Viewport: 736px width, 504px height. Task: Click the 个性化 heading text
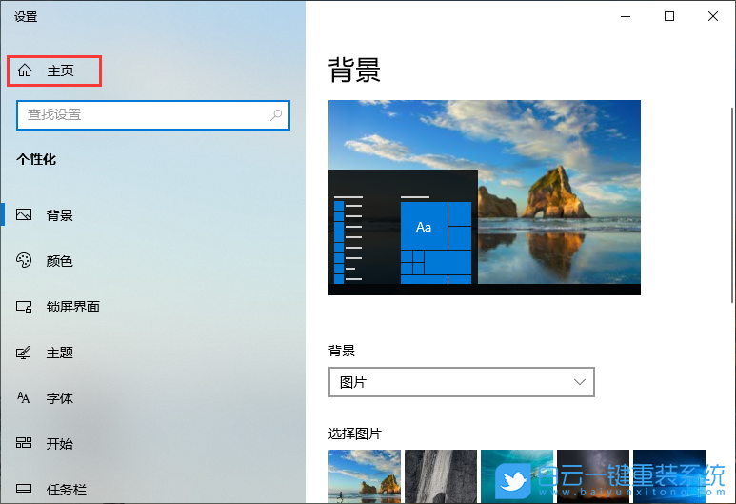coord(36,159)
